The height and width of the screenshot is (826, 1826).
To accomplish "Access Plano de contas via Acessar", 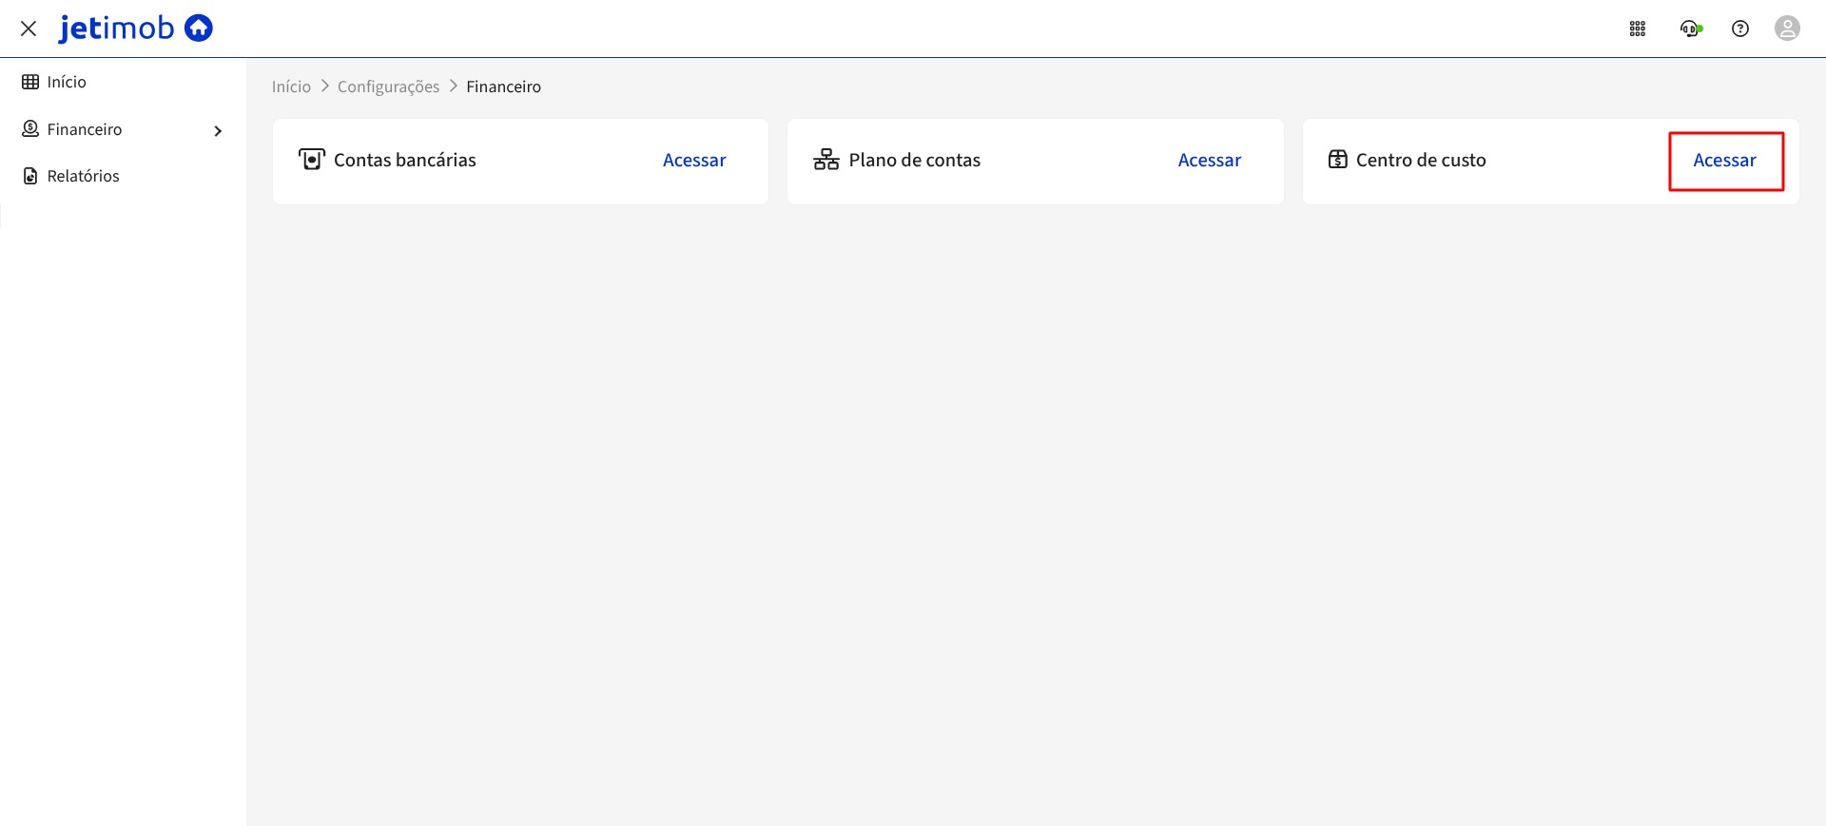I will (1209, 161).
